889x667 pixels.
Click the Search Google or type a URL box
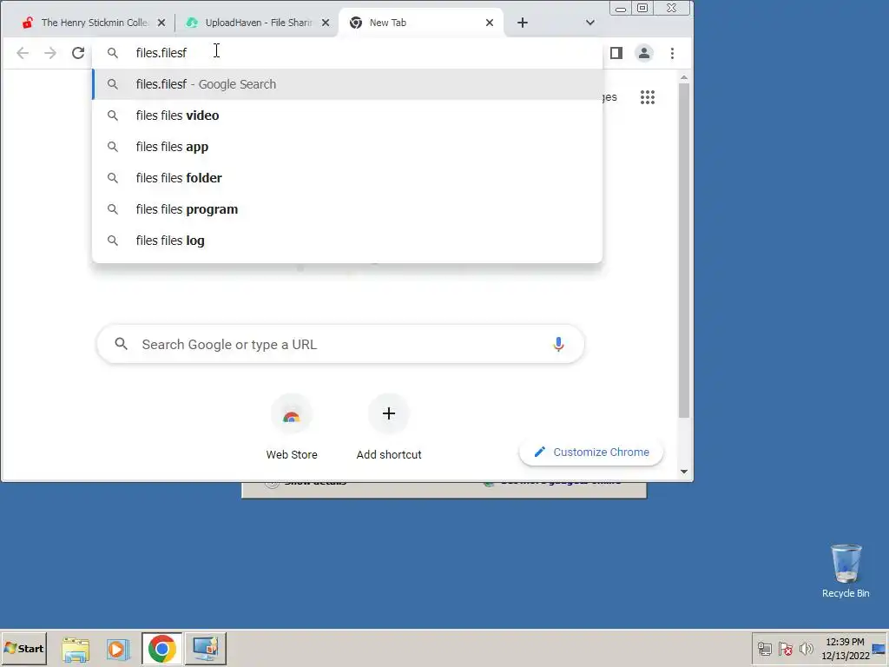340,344
